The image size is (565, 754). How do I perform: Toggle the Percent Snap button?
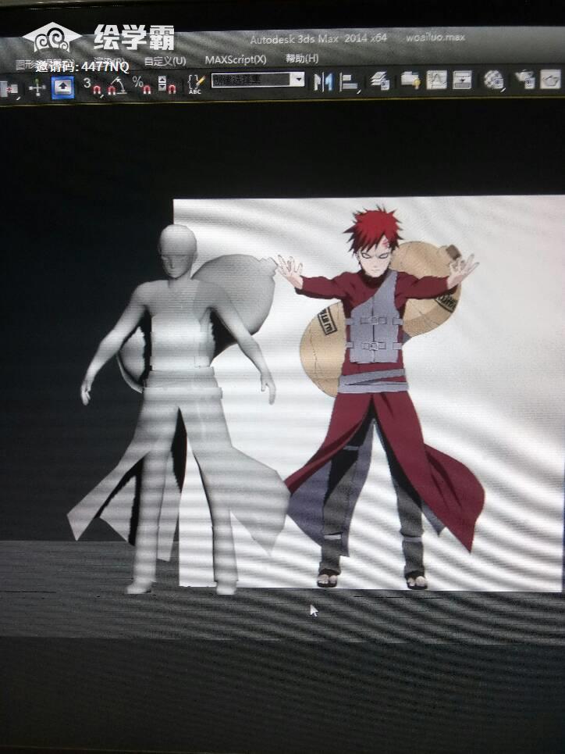point(142,86)
